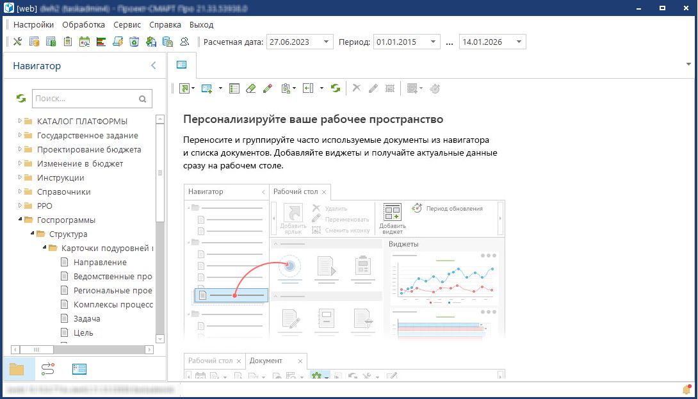This screenshot has width=698, height=399.
Task: Switch to route view icon at navigator bottom
Action: coord(48,369)
